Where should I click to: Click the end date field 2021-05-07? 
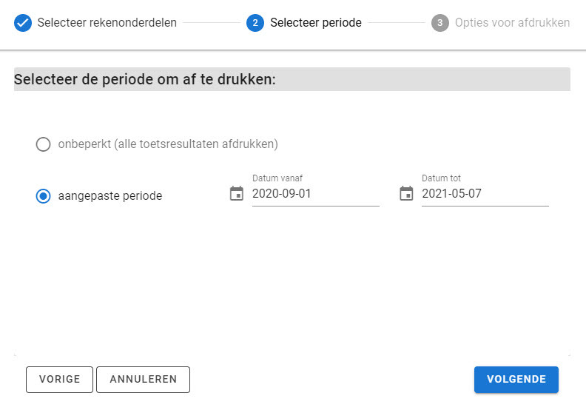485,195
